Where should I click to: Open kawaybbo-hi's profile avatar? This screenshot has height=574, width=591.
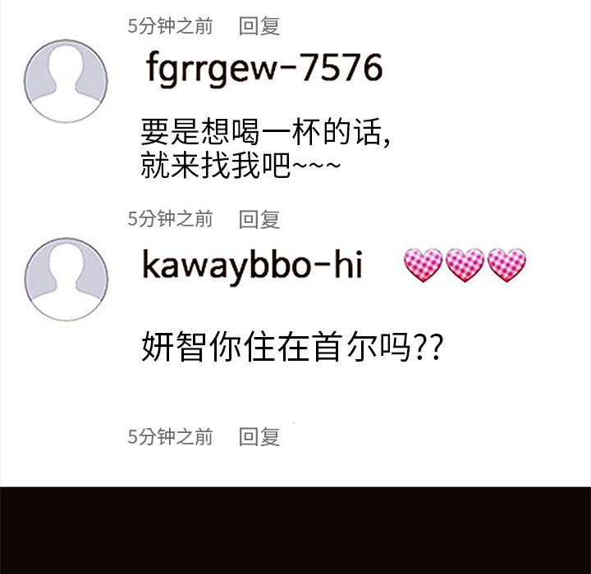tap(66, 280)
